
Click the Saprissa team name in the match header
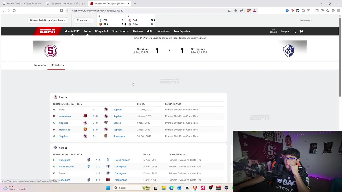point(143,49)
